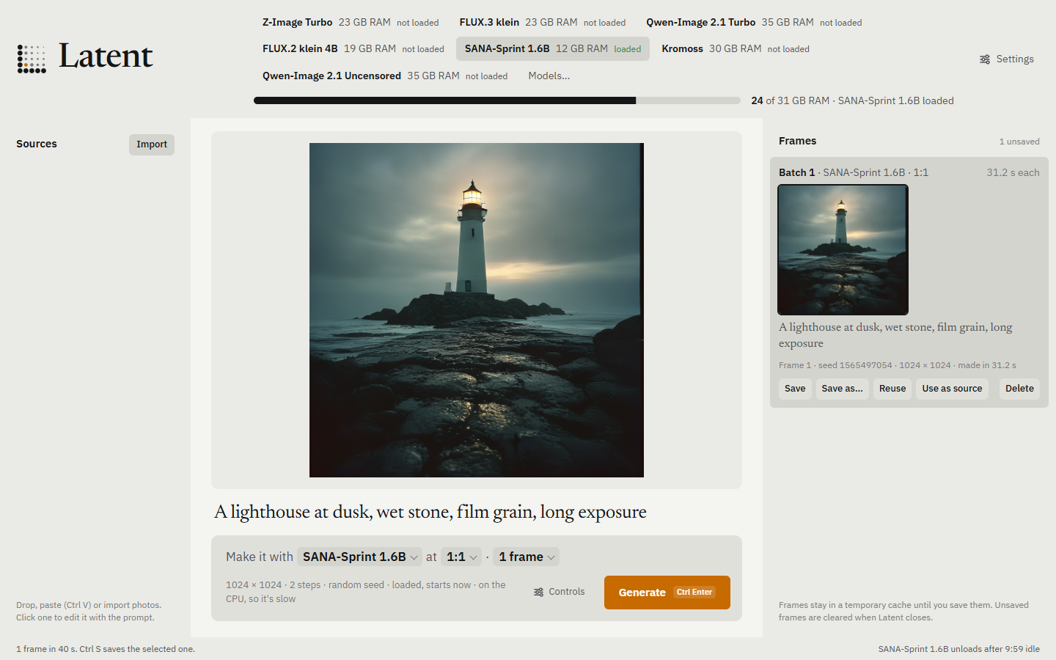
Task: Select the FLUX.3 klein model
Action: click(x=543, y=23)
